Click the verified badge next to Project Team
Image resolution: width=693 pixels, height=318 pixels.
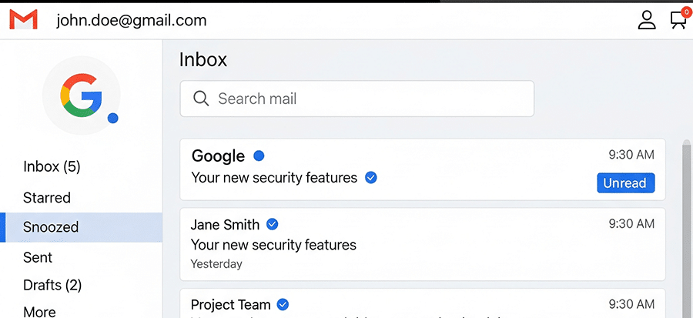(x=283, y=304)
